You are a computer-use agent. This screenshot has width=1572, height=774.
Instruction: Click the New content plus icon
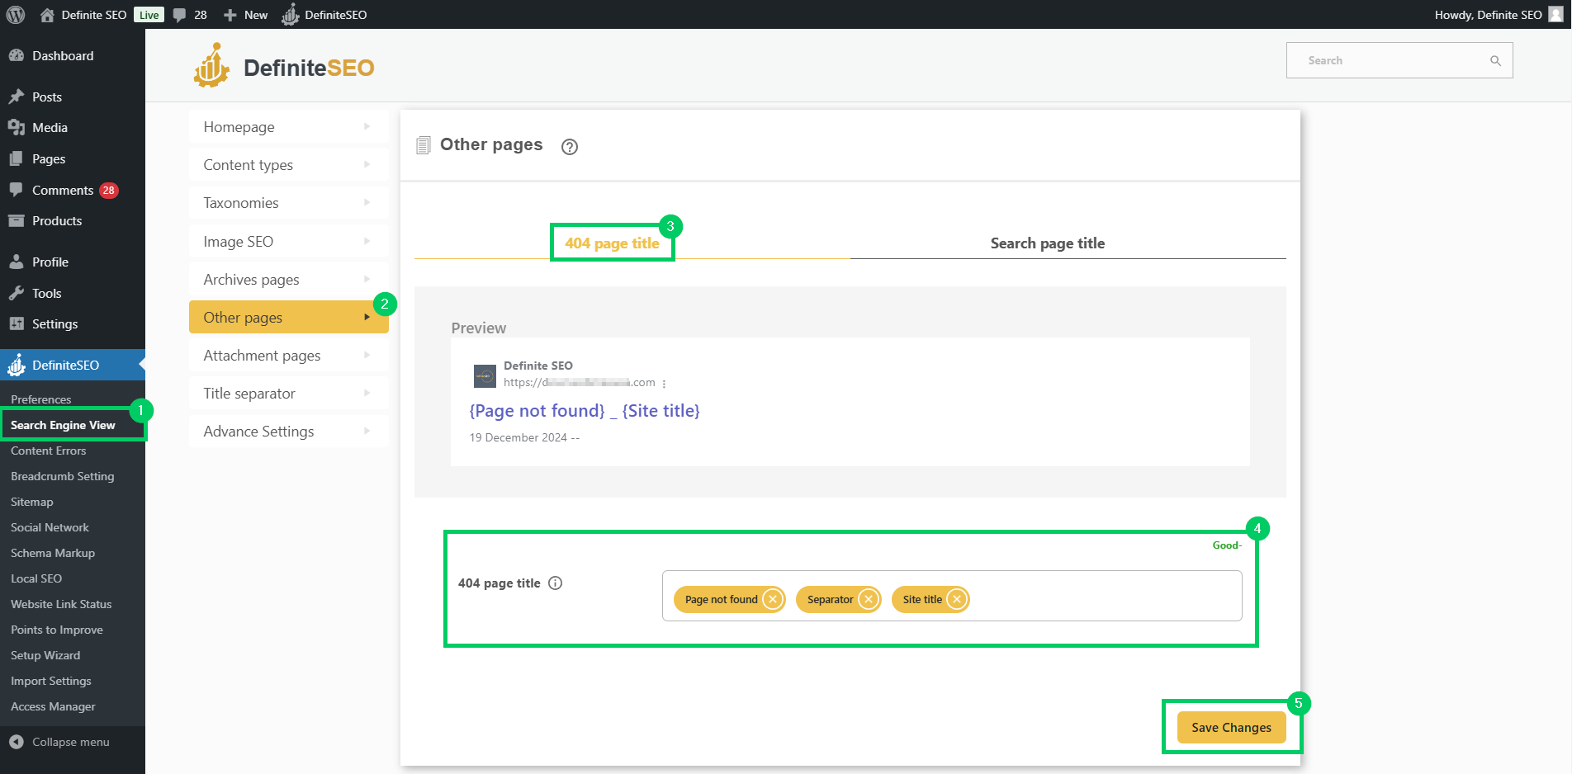click(x=230, y=15)
